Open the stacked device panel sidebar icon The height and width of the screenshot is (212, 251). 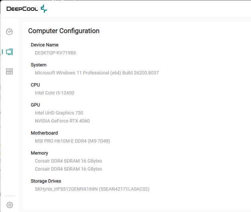pos(9,71)
